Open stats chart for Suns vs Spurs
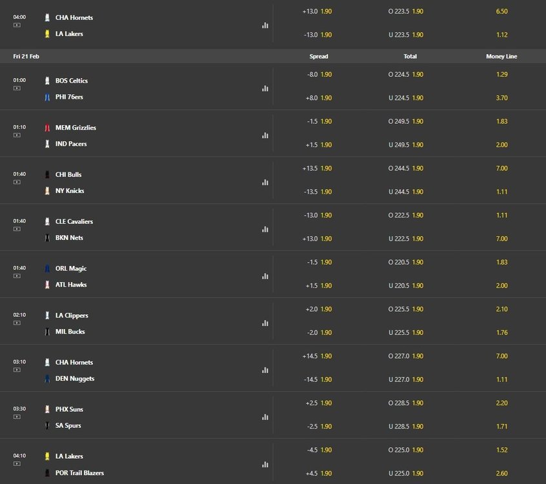Image resolution: width=546 pixels, height=484 pixels. pyautogui.click(x=265, y=417)
